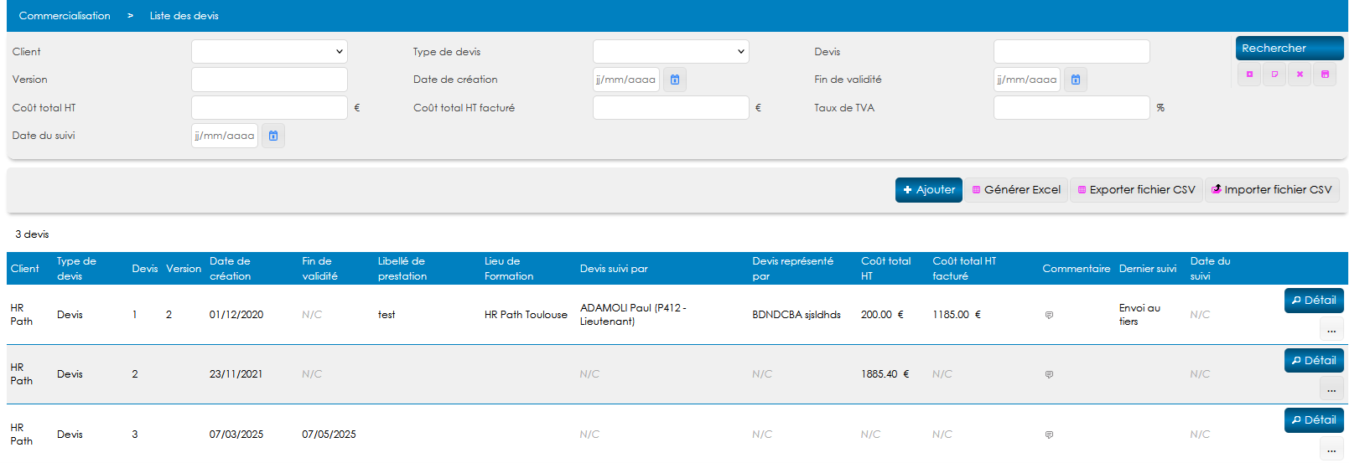
Task: Click the pink X icon under Rechercher
Action: (x=1300, y=75)
